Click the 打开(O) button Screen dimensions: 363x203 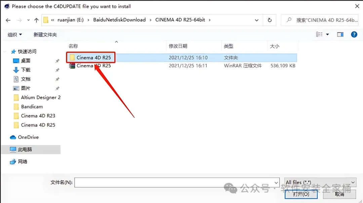[301, 194]
